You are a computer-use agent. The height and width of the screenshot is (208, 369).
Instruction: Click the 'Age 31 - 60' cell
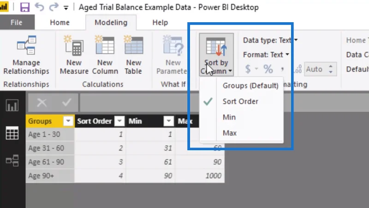pos(50,148)
